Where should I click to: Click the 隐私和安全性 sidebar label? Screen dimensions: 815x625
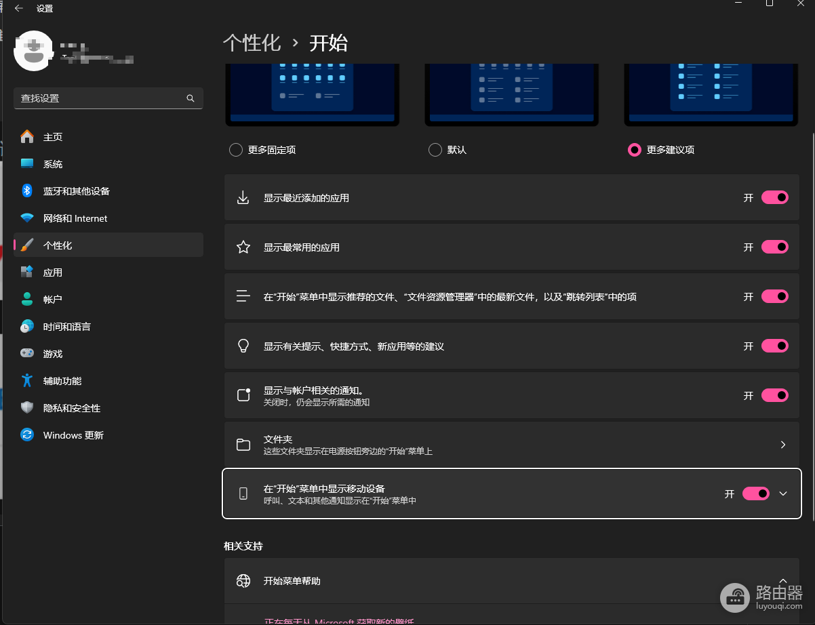[72, 408]
